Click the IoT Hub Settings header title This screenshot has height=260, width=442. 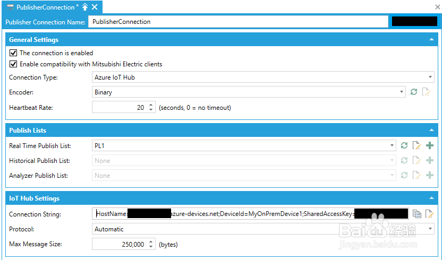click(x=35, y=198)
